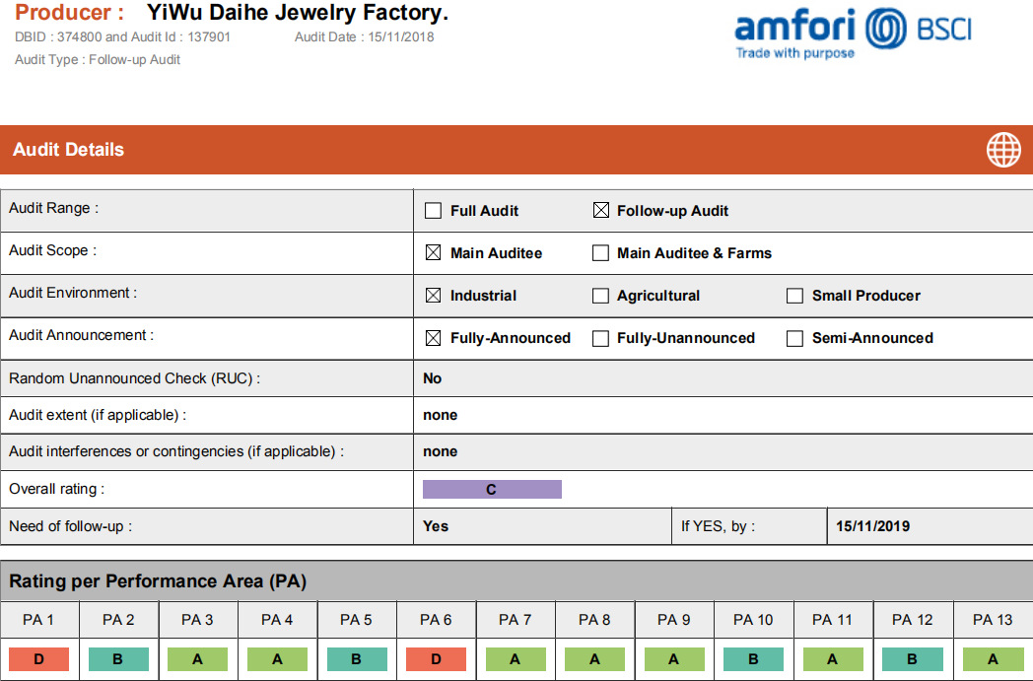Click the red D rating under PA 6
Image resolution: width=1033 pixels, height=681 pixels.
[436, 659]
